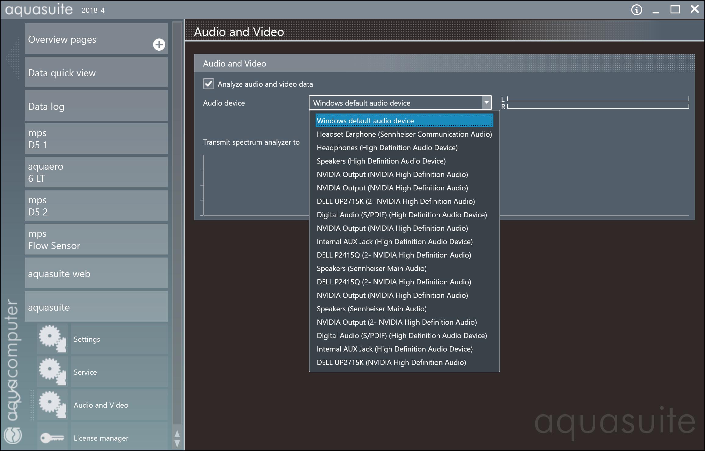Click the sidebar scroll down arrow
This screenshot has height=451, width=705.
177,443
